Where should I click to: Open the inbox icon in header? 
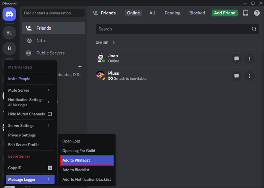coord(246,13)
